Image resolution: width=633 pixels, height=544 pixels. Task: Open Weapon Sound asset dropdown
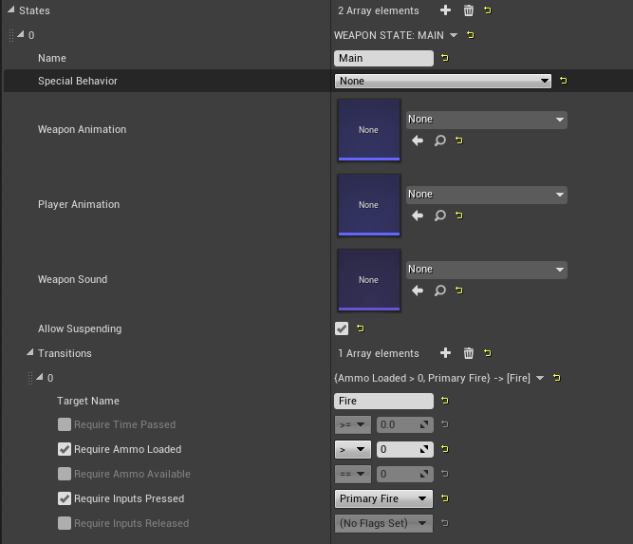click(487, 270)
